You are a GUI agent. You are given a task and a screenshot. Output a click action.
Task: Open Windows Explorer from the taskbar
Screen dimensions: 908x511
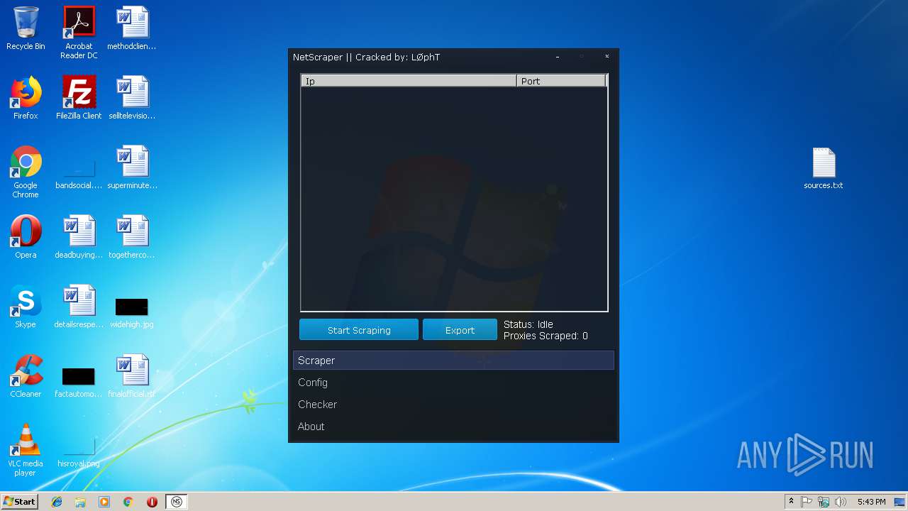(80, 502)
